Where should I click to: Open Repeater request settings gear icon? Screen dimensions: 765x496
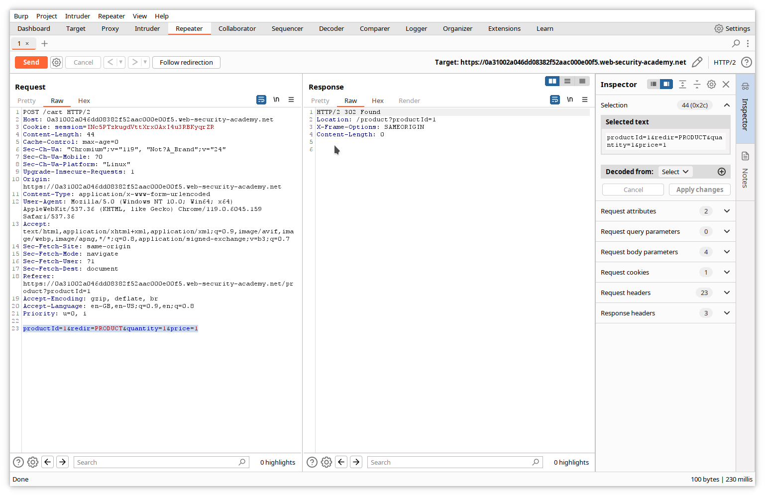pos(57,62)
